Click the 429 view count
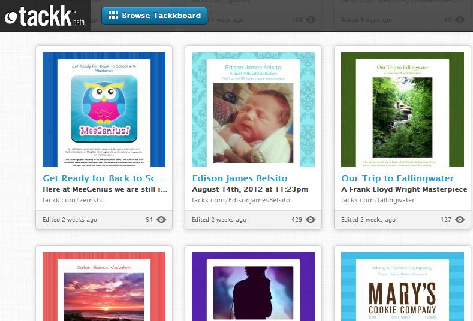 [297, 219]
